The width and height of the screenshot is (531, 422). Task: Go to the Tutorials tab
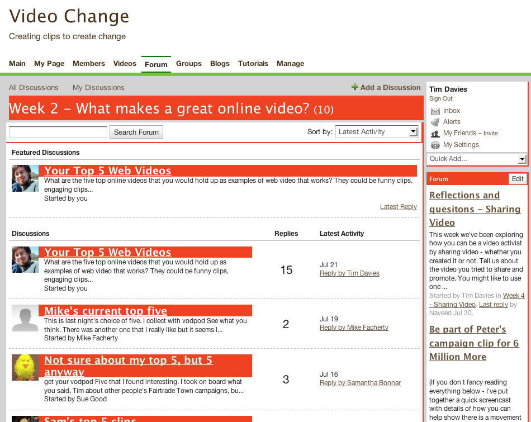coord(253,64)
